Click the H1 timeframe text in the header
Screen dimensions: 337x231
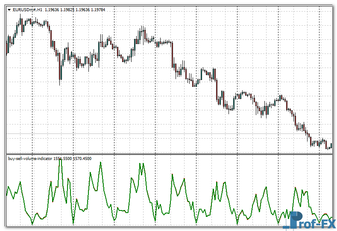coord(40,10)
